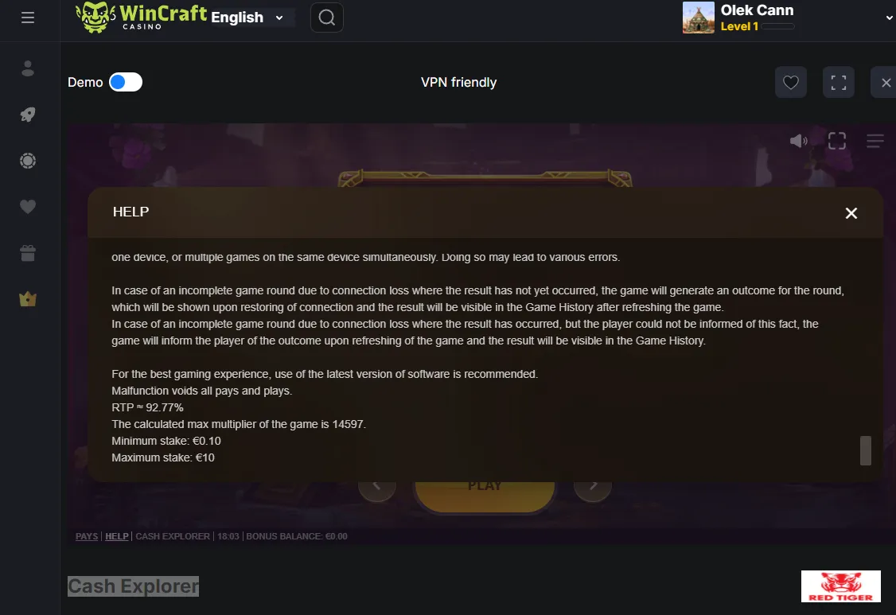Screen dimensions: 896x615
Task: Click the HELP panel scrollbar thumb
Action: [866, 450]
